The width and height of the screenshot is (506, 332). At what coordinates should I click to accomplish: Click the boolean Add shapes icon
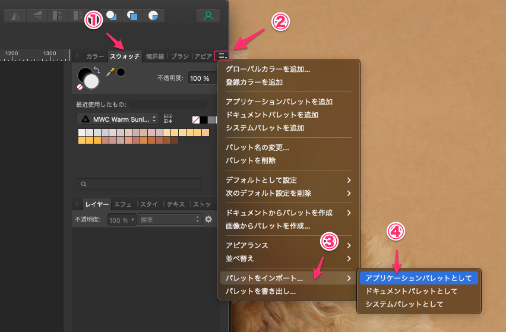click(x=111, y=15)
